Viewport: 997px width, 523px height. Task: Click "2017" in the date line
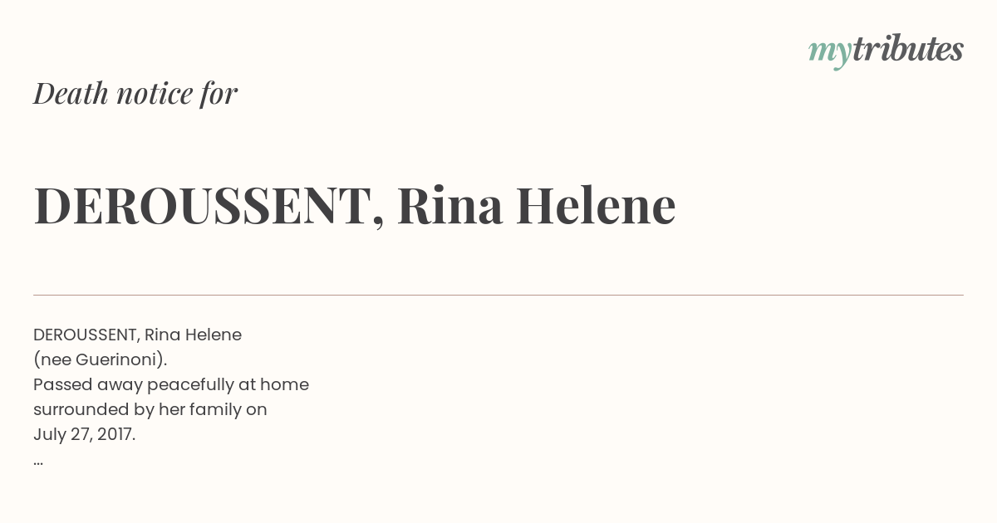(x=114, y=435)
